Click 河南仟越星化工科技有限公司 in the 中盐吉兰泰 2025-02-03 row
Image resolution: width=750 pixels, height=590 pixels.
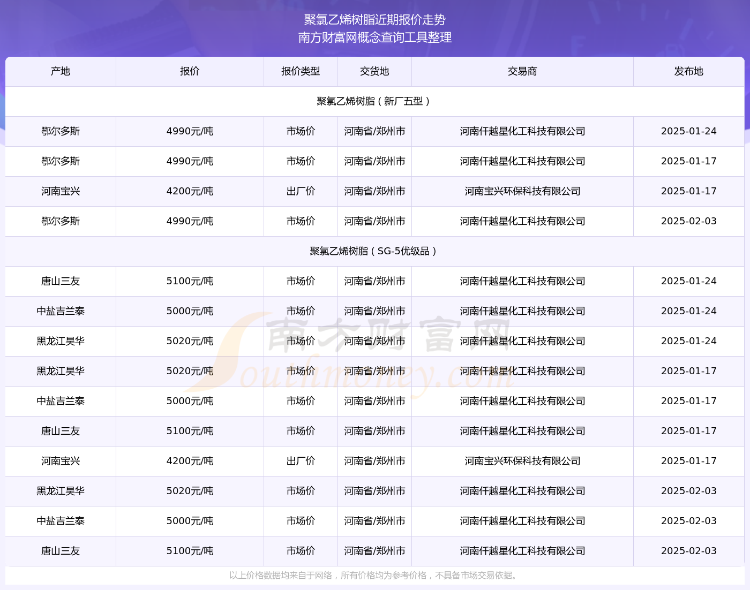pos(522,521)
